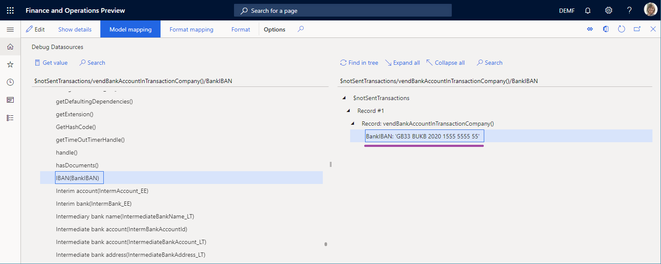Select Interim bank(IntermBank_EE) in the list
Screen dimensions: 661x264
pyautogui.click(x=94, y=204)
